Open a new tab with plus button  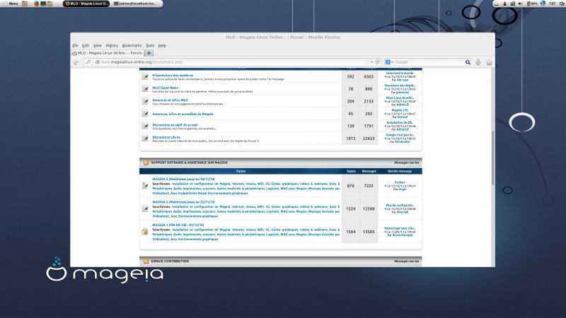(149, 53)
